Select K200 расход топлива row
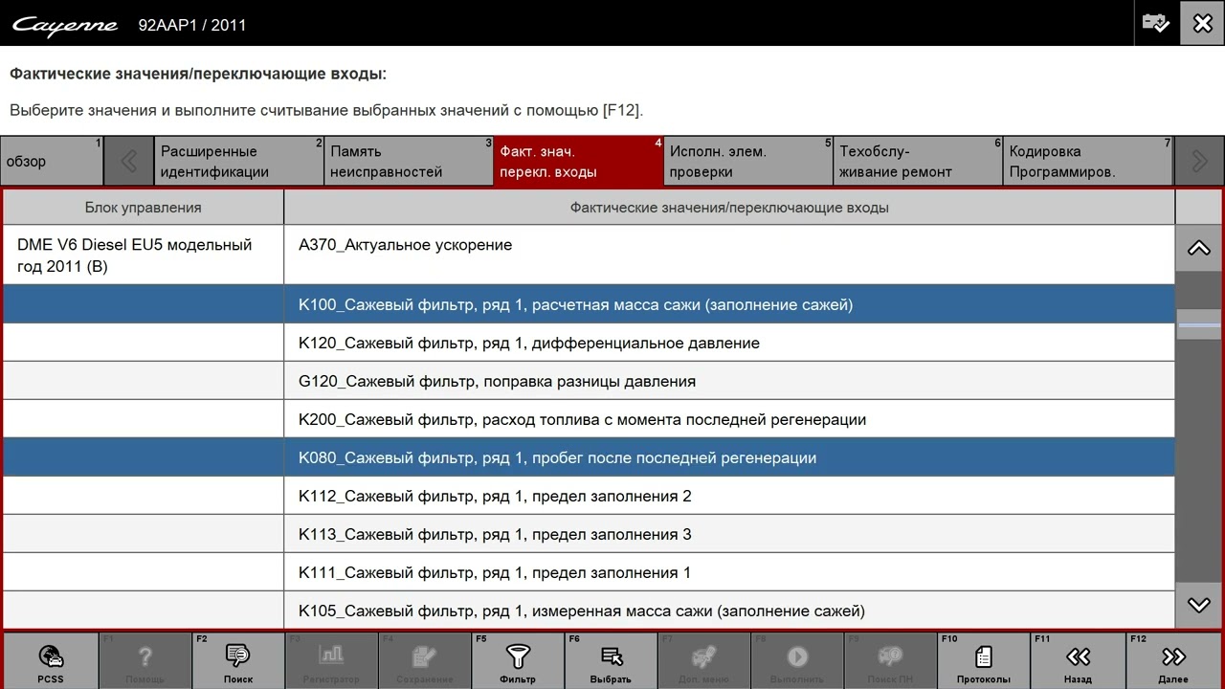1225x689 pixels. point(729,419)
